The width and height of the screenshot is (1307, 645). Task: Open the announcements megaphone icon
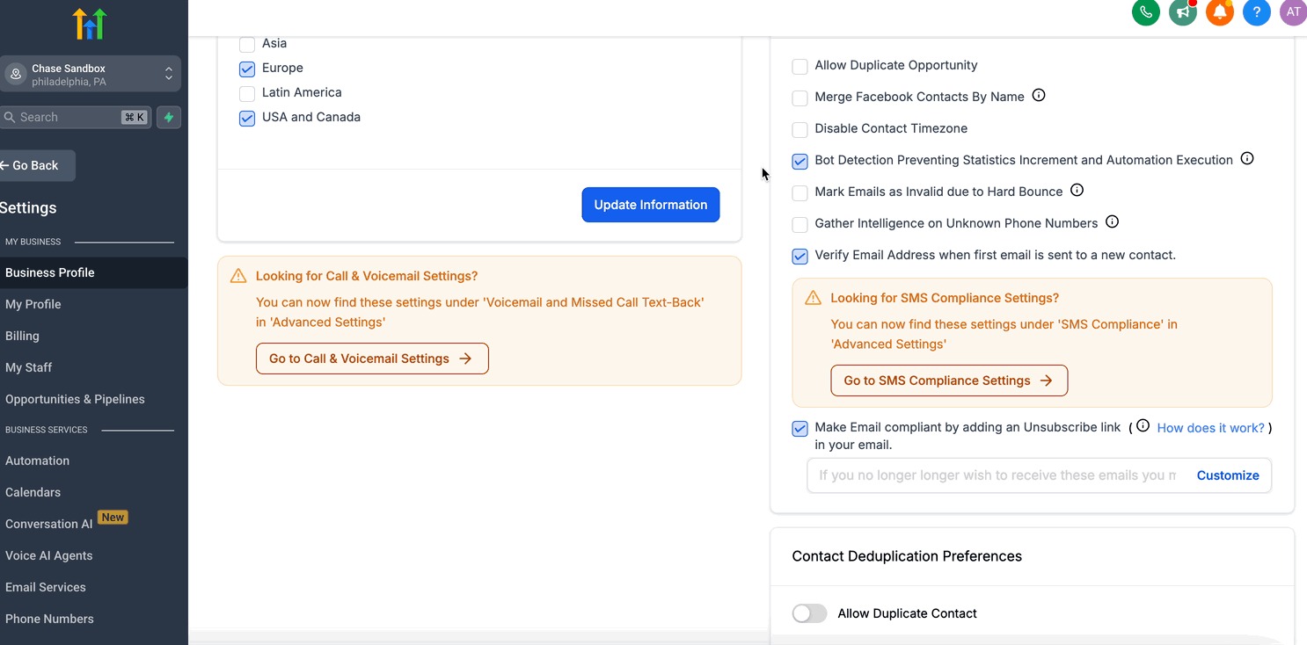pyautogui.click(x=1183, y=12)
